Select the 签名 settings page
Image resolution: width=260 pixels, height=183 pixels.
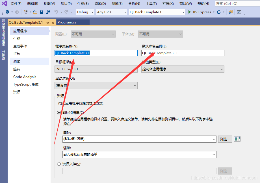29,69
